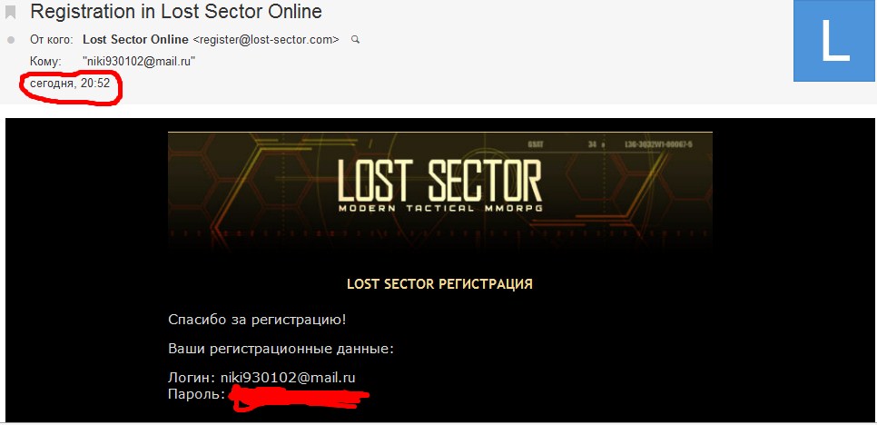Click the Пароль label in the email body
877x425 pixels.
pyautogui.click(x=197, y=394)
